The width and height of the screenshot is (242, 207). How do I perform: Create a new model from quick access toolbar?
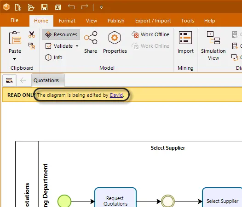pos(18,7)
